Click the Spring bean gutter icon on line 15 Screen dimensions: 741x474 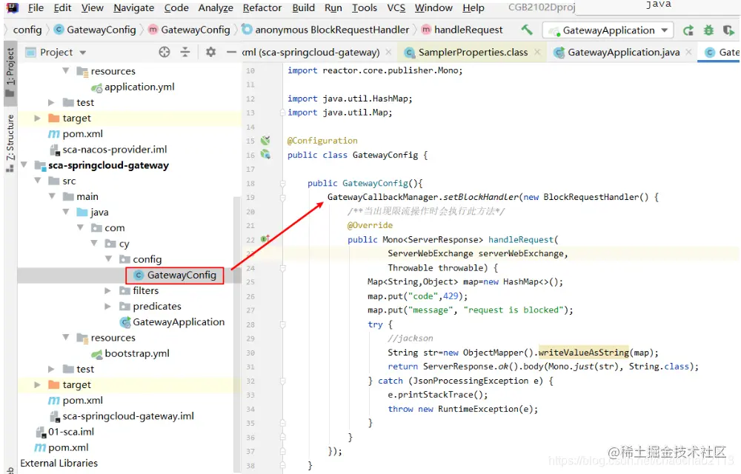click(265, 140)
